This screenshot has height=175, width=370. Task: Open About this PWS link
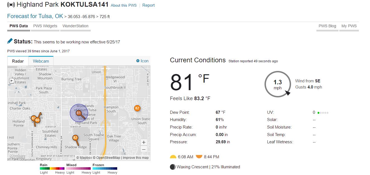tap(124, 5)
